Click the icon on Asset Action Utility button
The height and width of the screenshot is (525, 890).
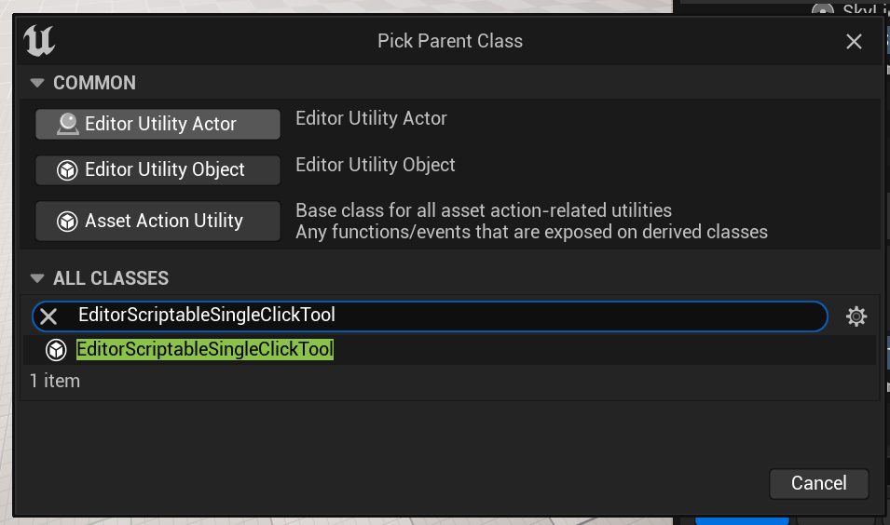coord(67,222)
